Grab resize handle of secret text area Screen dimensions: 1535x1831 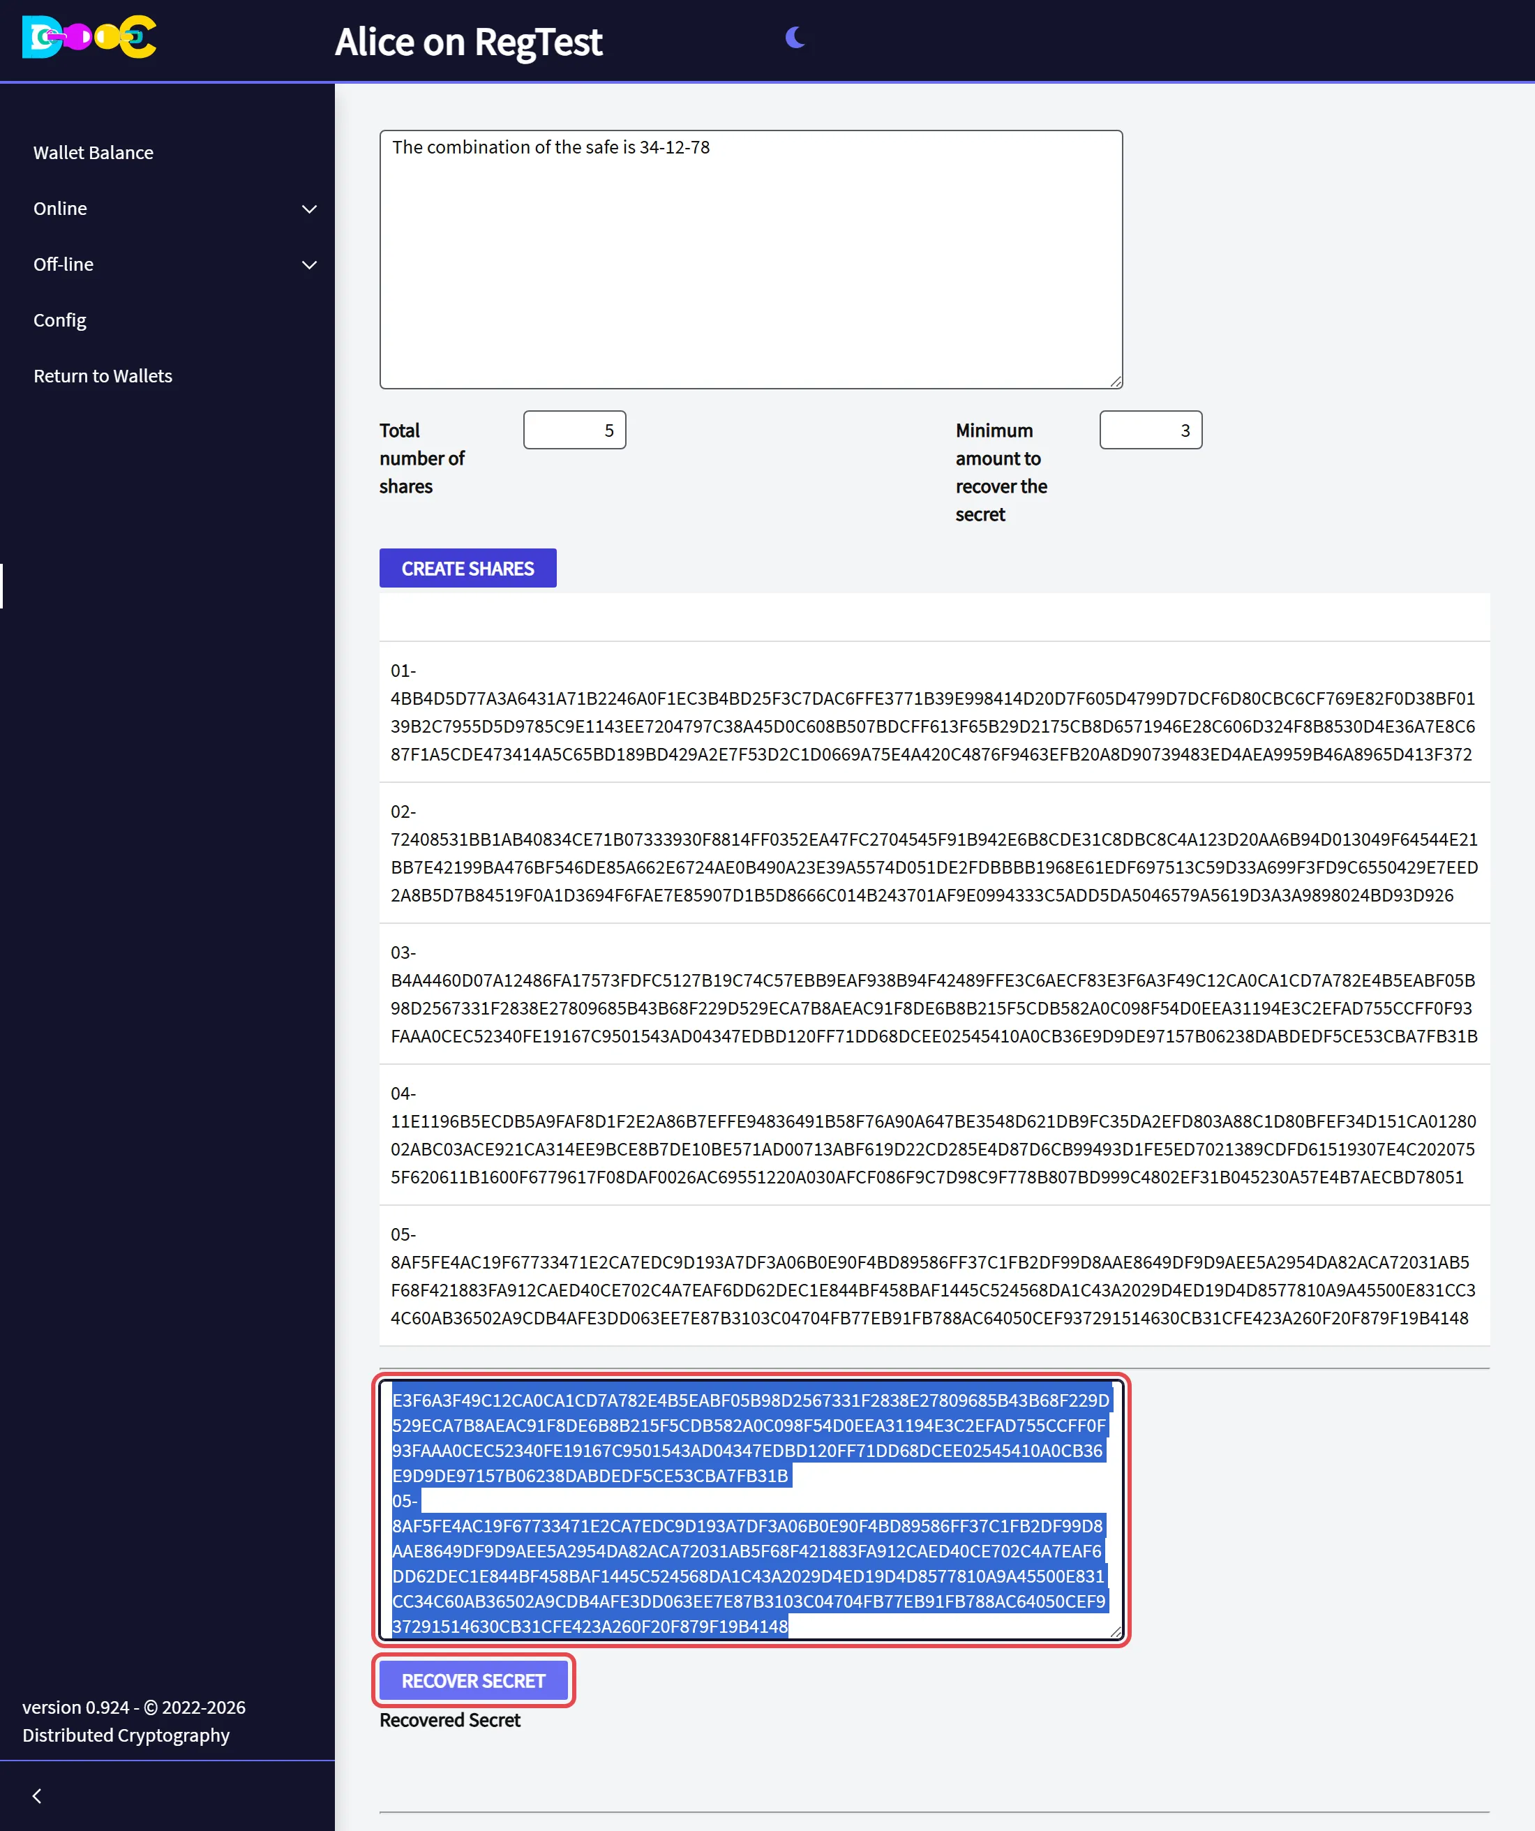1115,381
